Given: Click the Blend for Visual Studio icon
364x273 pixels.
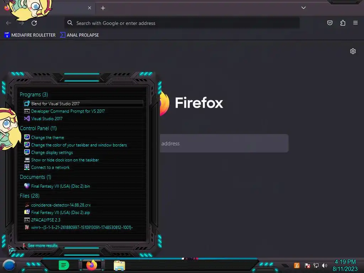Looking at the screenshot, I should coord(27,103).
